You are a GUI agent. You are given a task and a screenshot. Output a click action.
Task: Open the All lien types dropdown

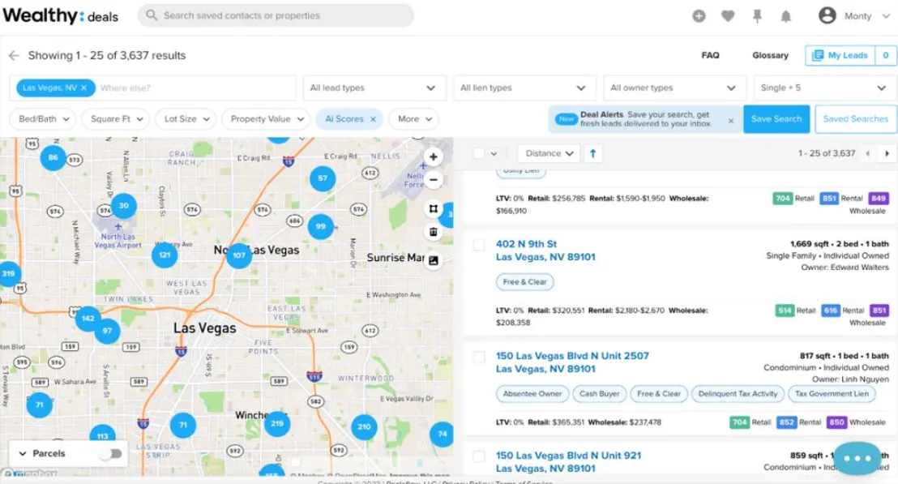(x=524, y=88)
